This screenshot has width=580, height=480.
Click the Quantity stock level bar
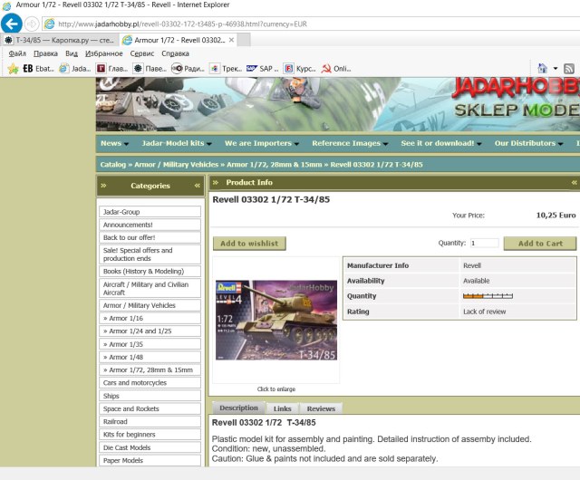point(488,295)
